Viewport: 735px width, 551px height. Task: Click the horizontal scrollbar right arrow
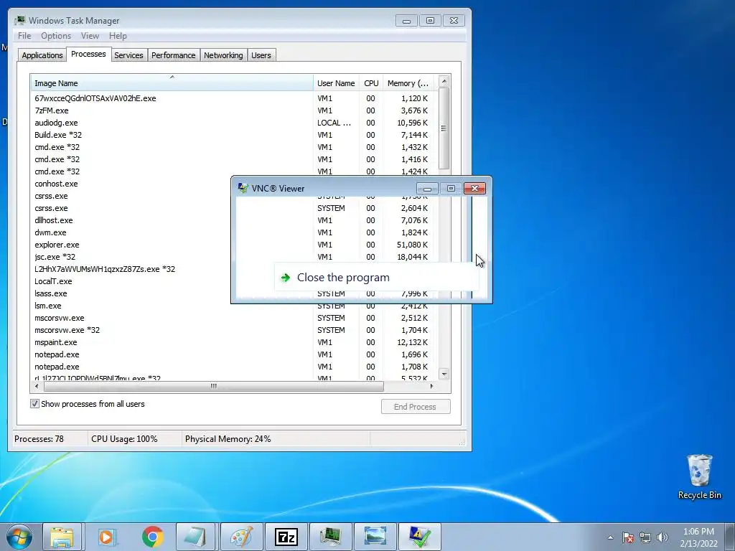tap(431, 386)
